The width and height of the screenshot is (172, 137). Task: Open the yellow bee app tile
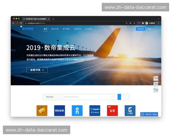coord(42,110)
